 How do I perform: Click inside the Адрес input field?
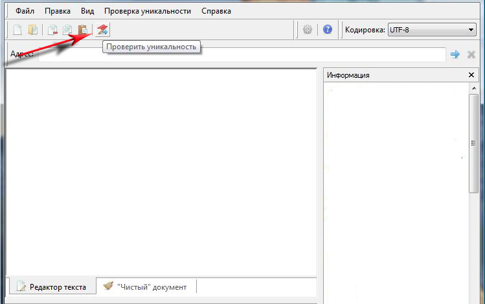[x=240, y=54]
